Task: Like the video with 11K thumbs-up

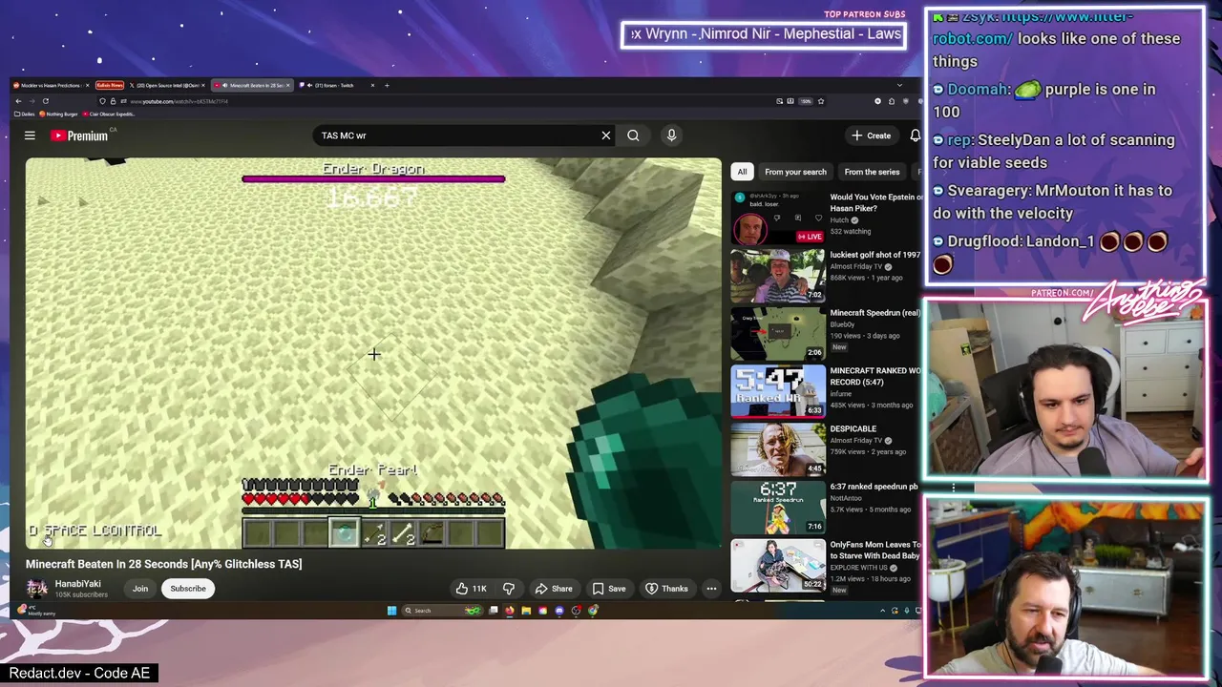Action: click(472, 589)
